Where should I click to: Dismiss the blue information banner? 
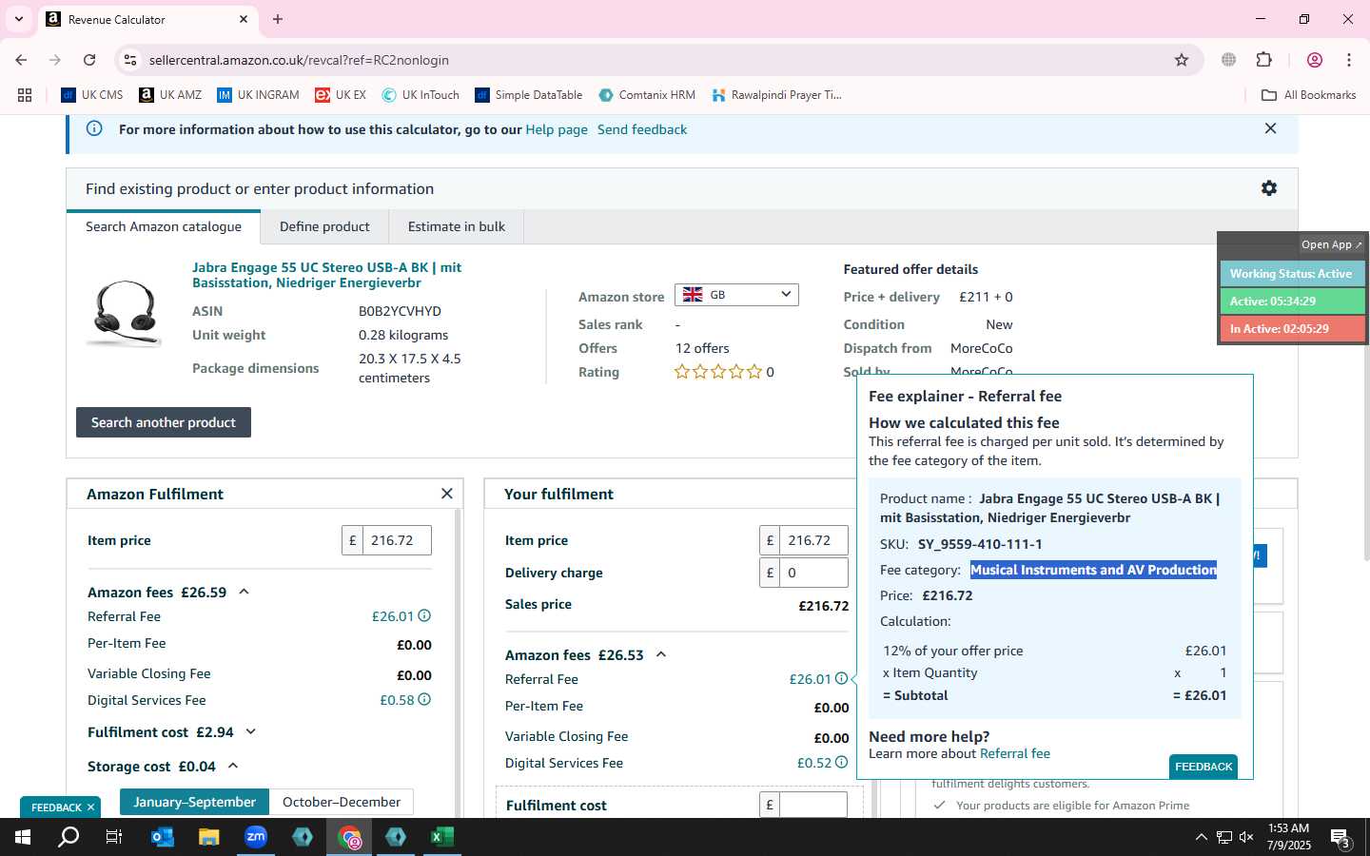click(1270, 128)
